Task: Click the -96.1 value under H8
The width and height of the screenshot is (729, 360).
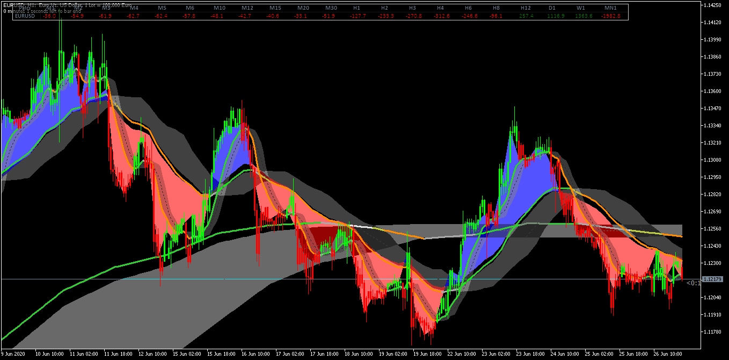Action: [496, 16]
